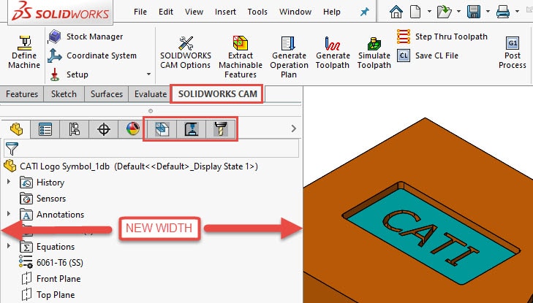Screen dimensions: 533x303
Task: Switch to the Evaluate tab
Action: point(150,94)
